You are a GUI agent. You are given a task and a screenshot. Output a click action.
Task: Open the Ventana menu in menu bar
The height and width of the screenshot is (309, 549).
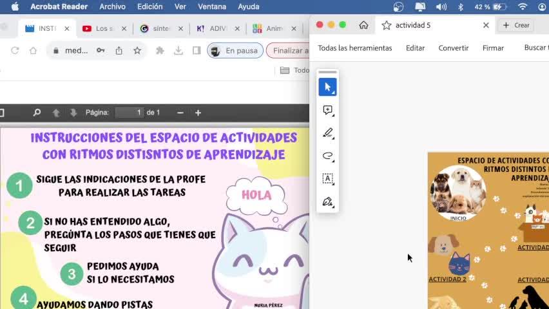pyautogui.click(x=212, y=6)
